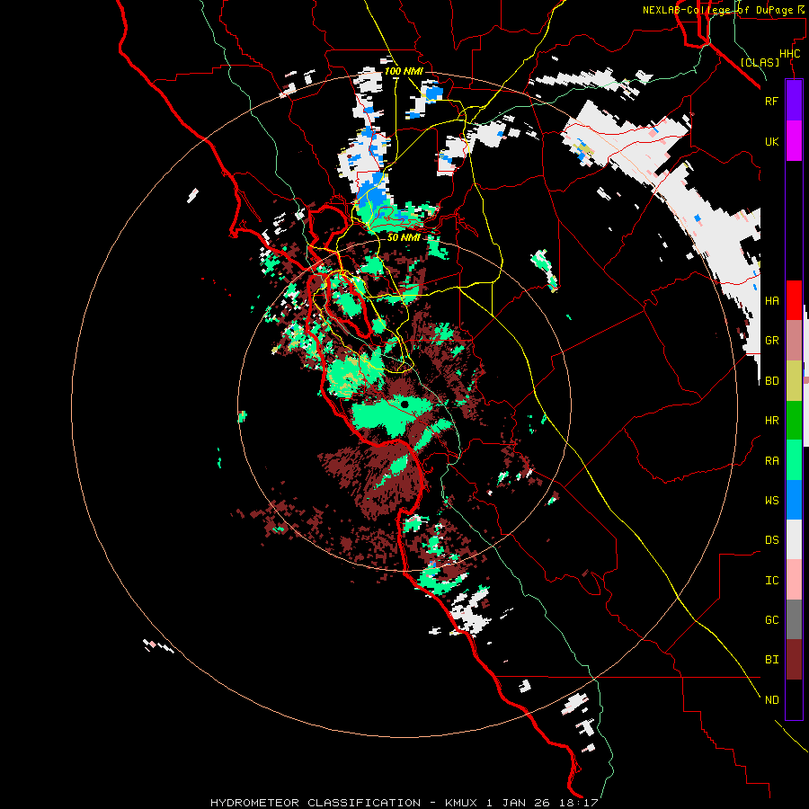Click the BD legend label
The image size is (809, 809).
(771, 381)
